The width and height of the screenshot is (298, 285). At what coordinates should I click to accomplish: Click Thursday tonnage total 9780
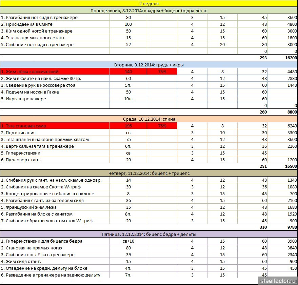click(x=292, y=227)
